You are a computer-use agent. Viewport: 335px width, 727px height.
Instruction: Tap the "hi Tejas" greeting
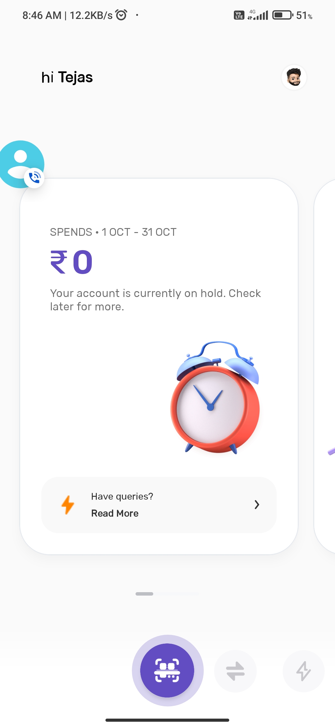[67, 77]
